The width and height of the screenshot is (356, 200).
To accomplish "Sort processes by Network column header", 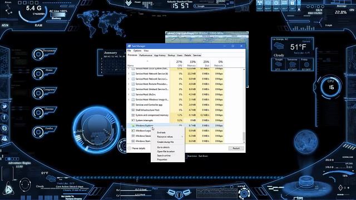I will (217, 63).
